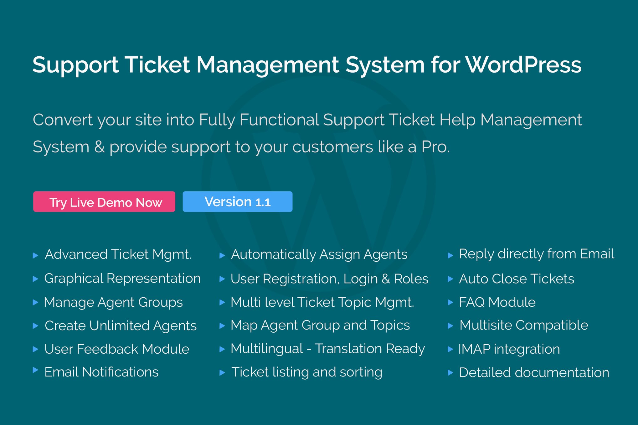The image size is (638, 425).
Task: Click the Try Live Demo Now button
Action: [104, 202]
